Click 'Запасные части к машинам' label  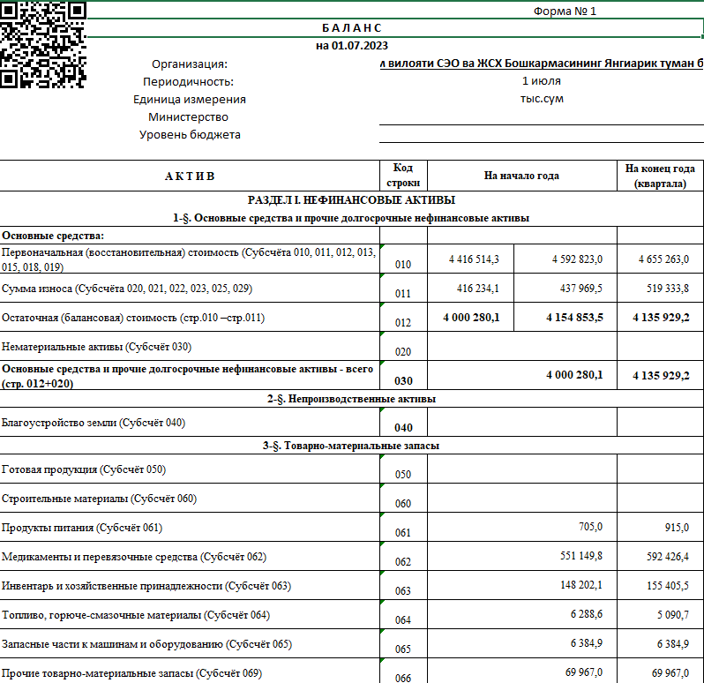pos(146,644)
